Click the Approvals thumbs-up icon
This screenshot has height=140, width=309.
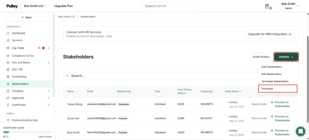[x=8, y=98]
